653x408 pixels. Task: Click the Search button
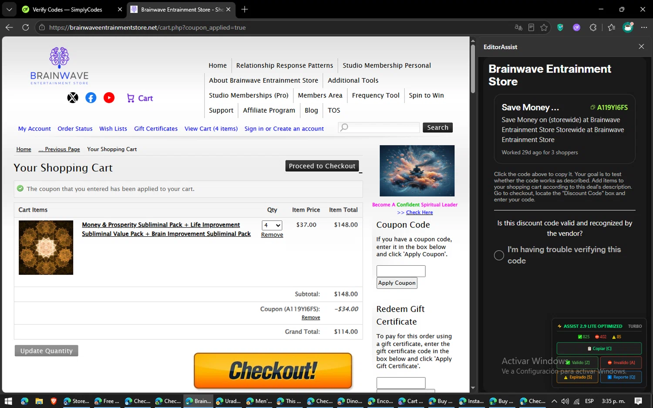[x=438, y=127]
